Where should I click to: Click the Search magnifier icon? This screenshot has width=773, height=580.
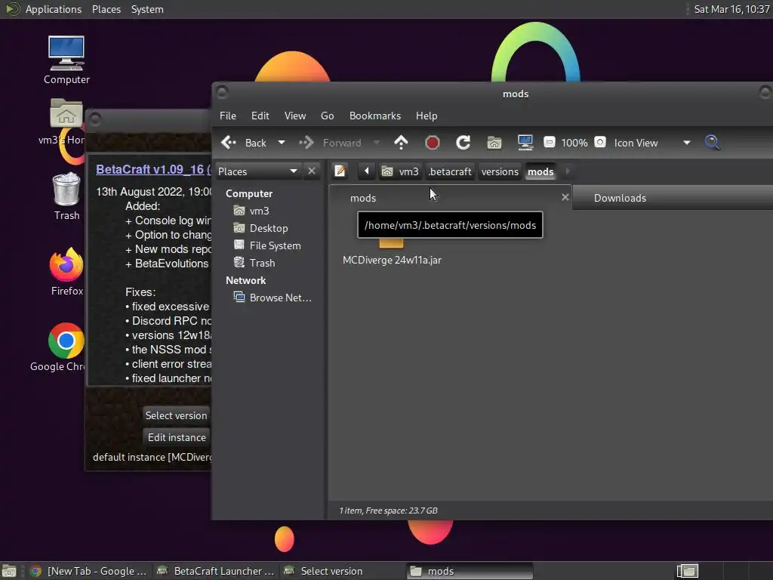click(x=712, y=143)
